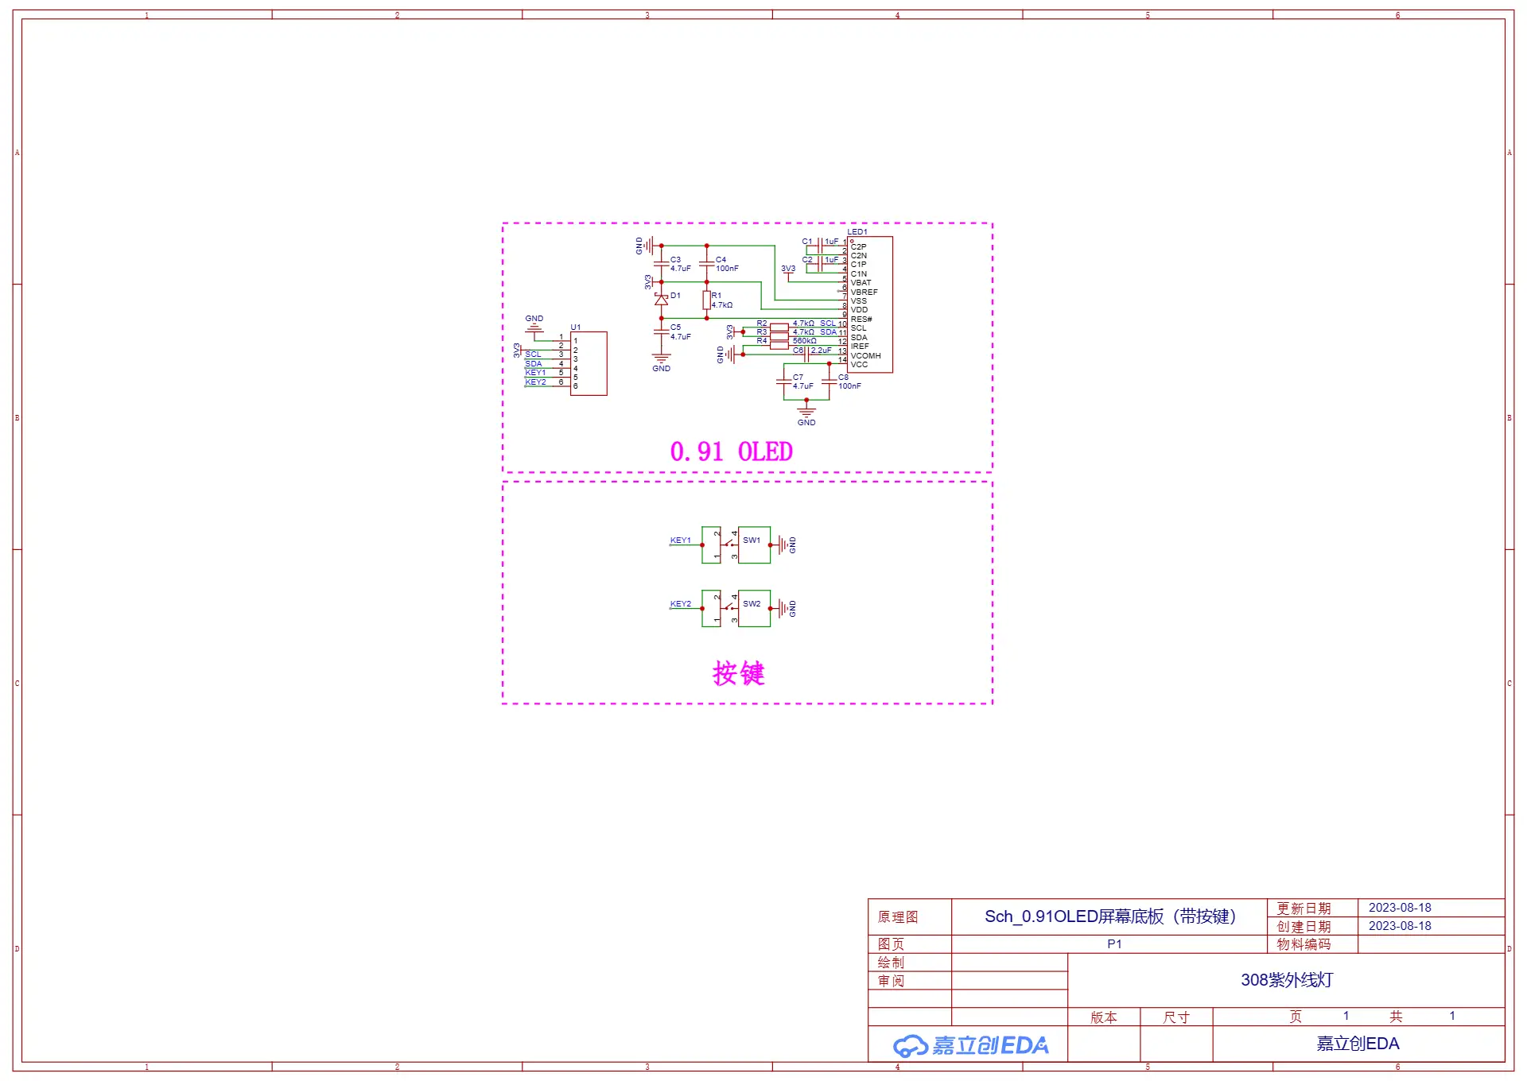Image resolution: width=1527 pixels, height=1081 pixels.
Task: Click the '图页' title block label
Action: pos(891,944)
